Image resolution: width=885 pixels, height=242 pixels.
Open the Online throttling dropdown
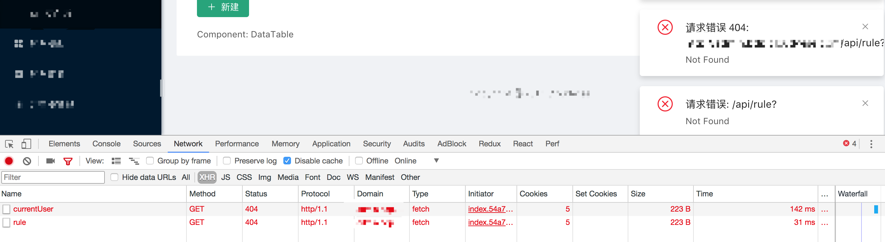pyautogui.click(x=416, y=161)
